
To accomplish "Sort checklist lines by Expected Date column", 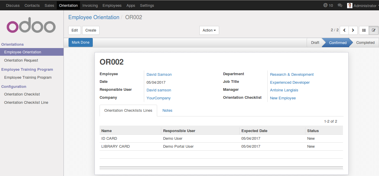I will coord(254,131).
